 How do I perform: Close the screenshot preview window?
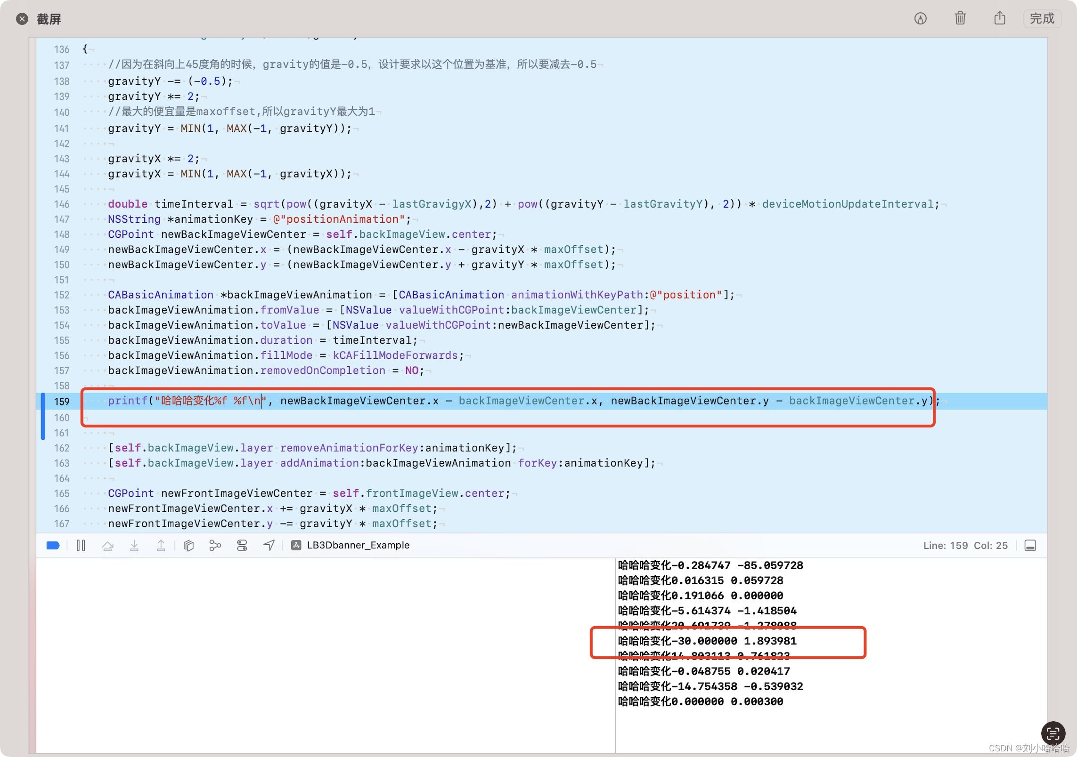pos(22,19)
